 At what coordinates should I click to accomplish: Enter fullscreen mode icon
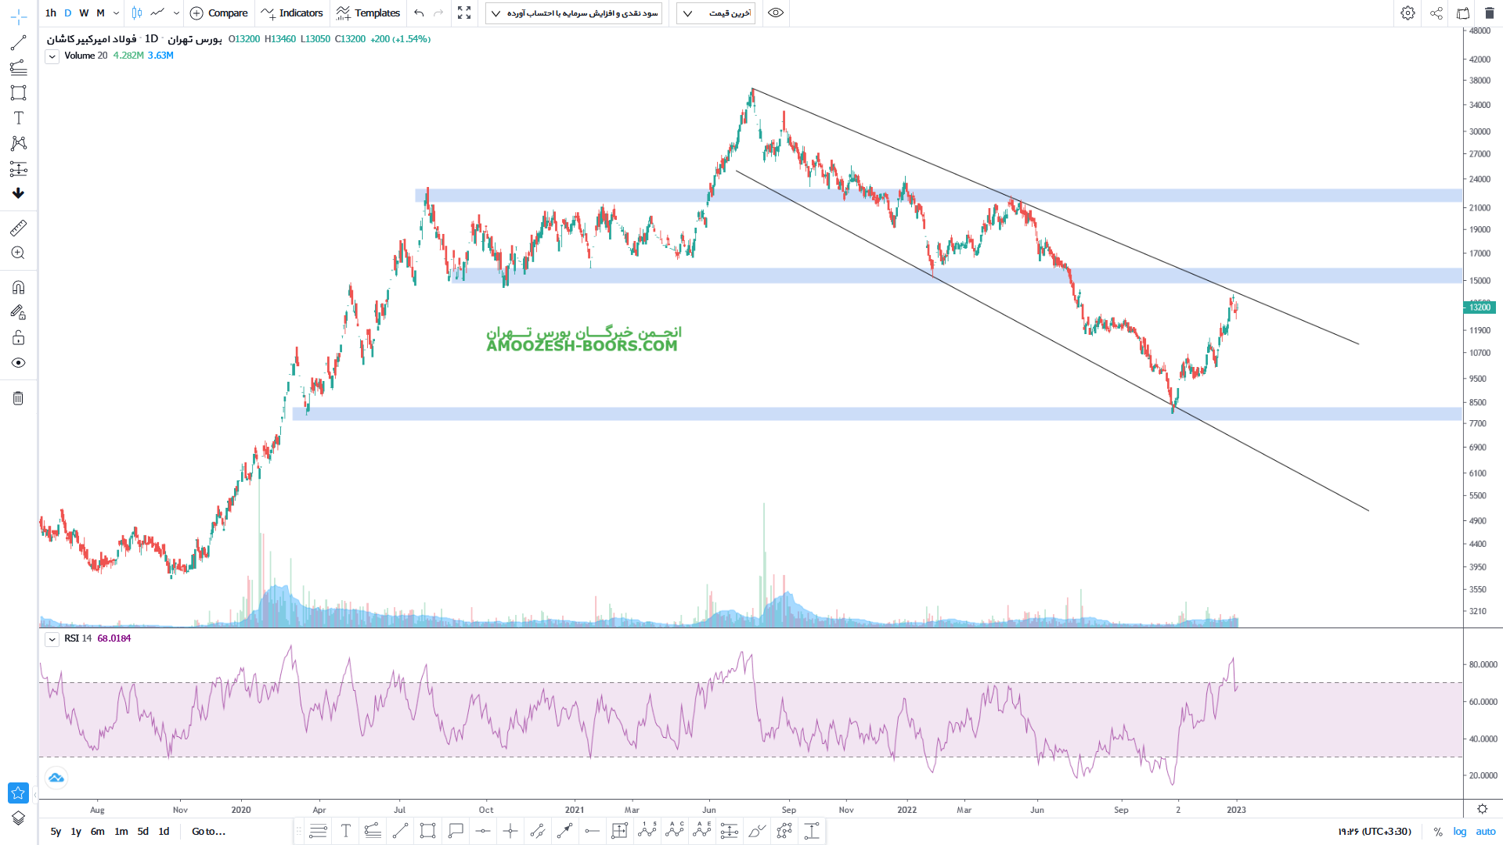[464, 13]
